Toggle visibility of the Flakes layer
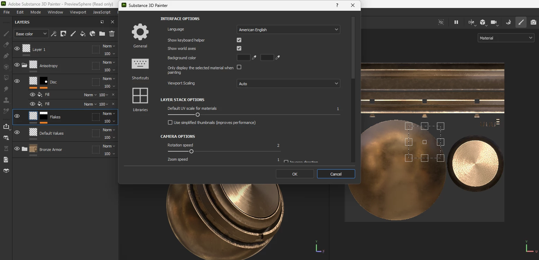Image resolution: width=539 pixels, height=260 pixels. [x=17, y=116]
